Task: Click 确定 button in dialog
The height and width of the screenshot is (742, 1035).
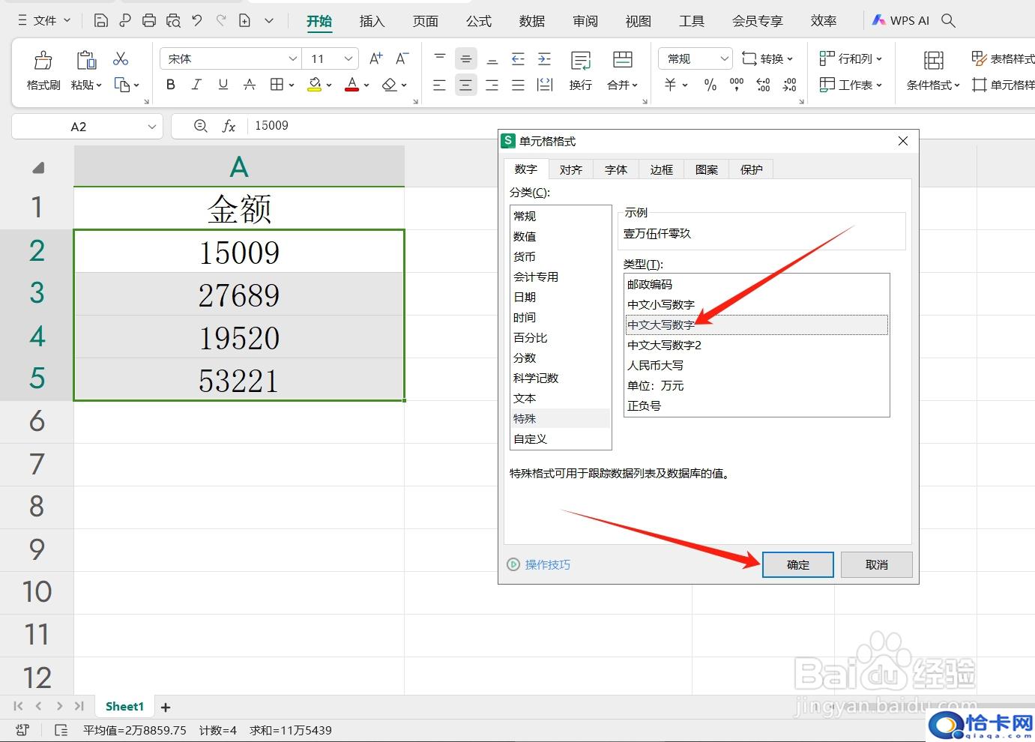Action: click(x=798, y=565)
